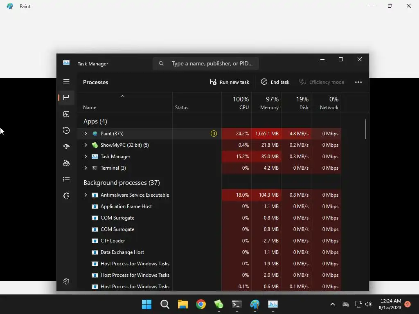Screen dimensions: 419x314
Task: Show hidden icons in system tray
Action: (x=333, y=304)
